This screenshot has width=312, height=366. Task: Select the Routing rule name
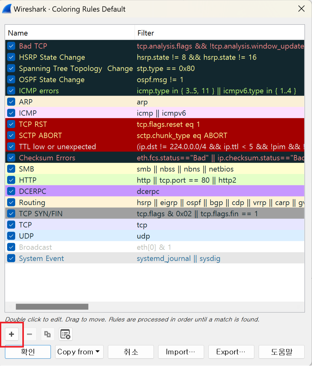[x=32, y=203]
